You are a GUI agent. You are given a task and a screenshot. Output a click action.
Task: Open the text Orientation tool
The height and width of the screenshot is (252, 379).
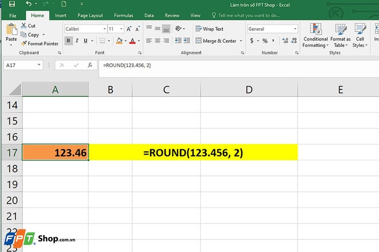coord(179,29)
